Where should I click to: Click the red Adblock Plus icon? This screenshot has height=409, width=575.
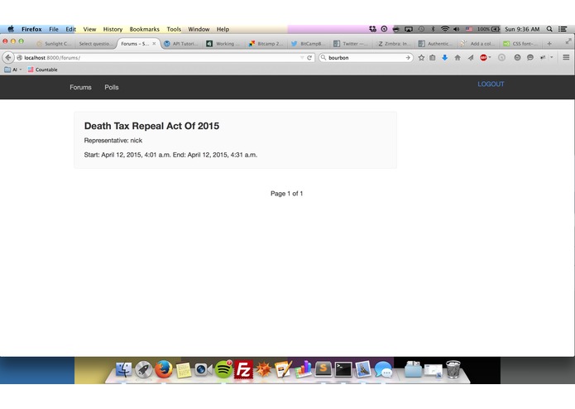pyautogui.click(x=483, y=58)
